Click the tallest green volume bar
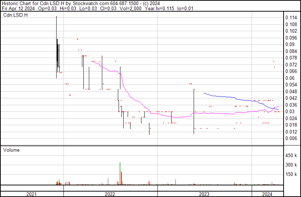Viewport: 301px width, 197px height. (120, 173)
